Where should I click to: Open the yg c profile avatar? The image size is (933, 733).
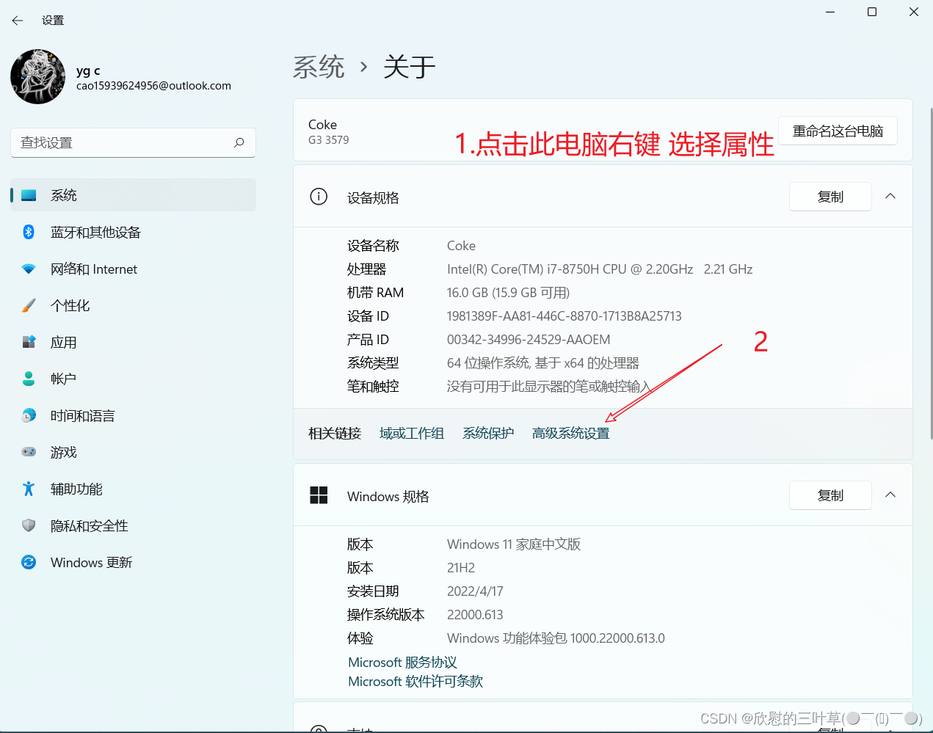point(38,77)
